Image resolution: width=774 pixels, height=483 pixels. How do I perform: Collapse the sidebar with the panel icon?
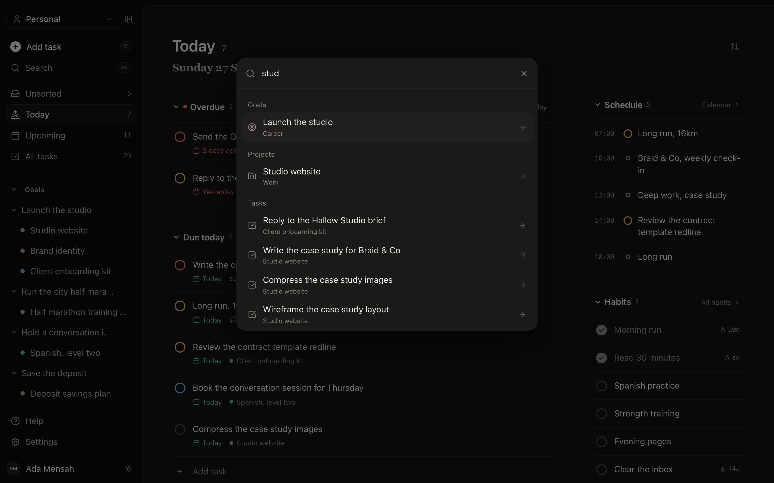128,19
